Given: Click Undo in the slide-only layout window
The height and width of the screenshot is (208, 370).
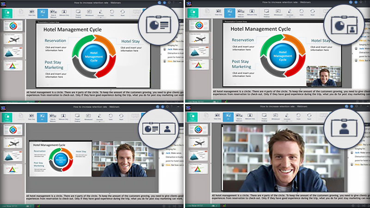Looking at the screenshot, I should point(112,13).
